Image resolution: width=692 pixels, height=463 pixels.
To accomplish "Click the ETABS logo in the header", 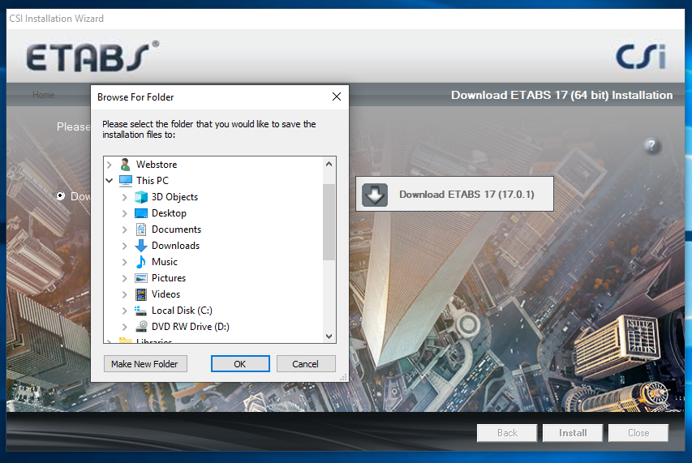I will (92, 56).
